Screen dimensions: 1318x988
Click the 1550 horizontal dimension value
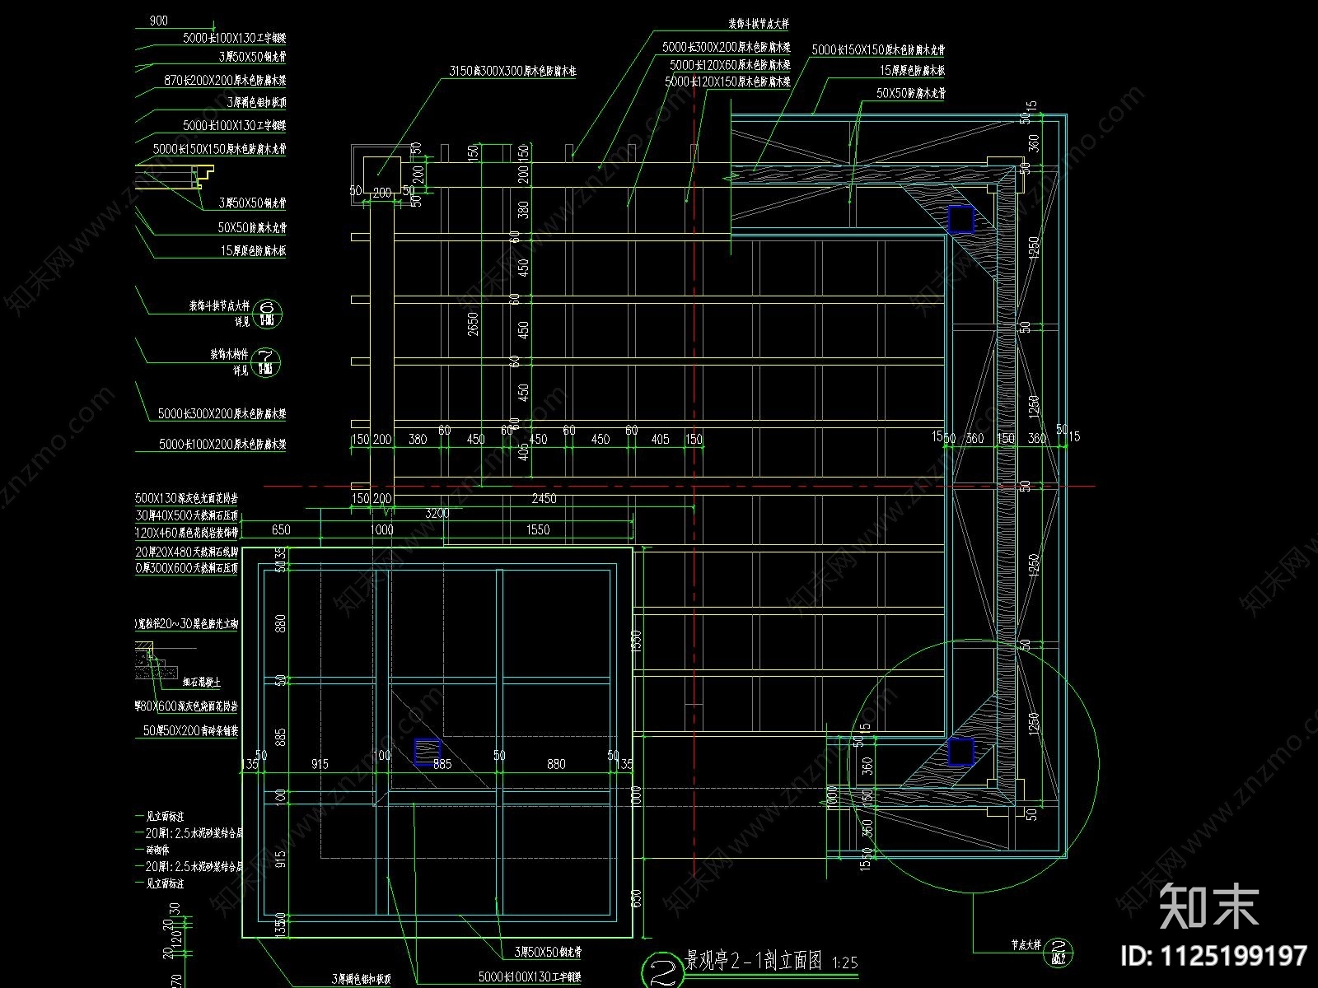pyautogui.click(x=538, y=529)
